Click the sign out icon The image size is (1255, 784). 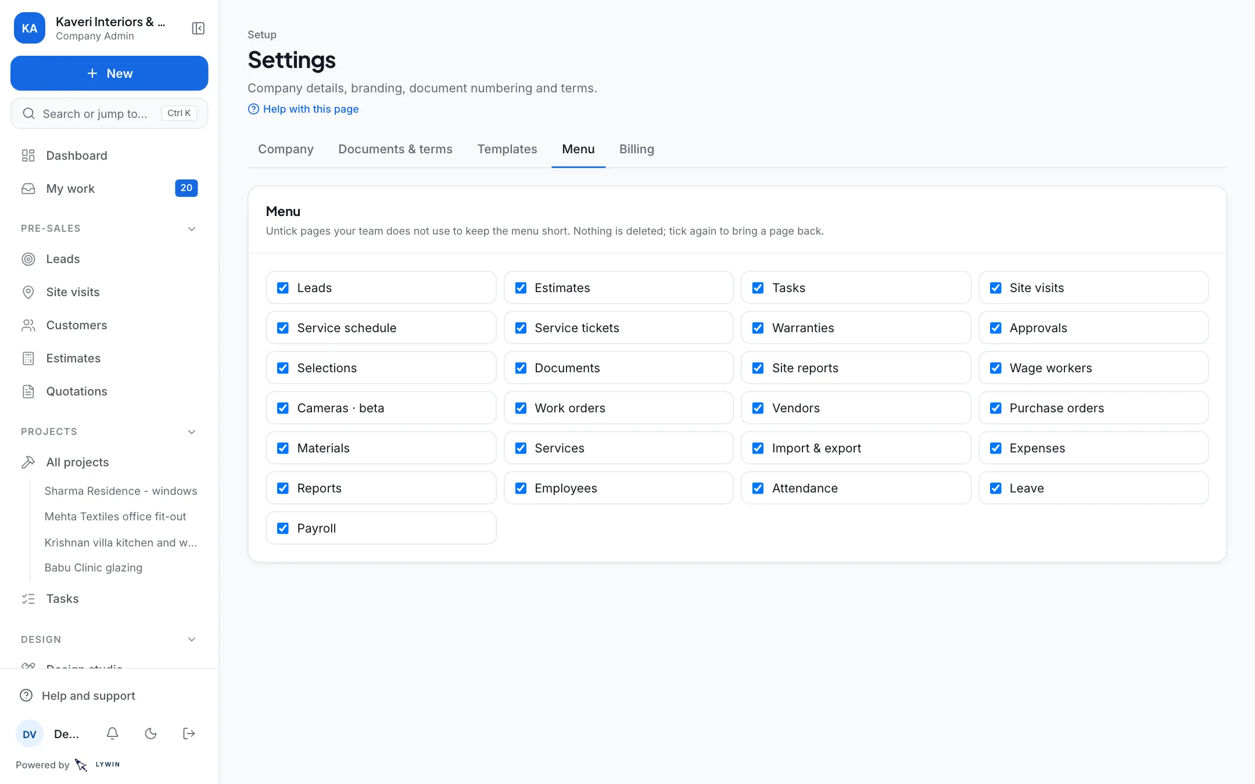click(189, 733)
